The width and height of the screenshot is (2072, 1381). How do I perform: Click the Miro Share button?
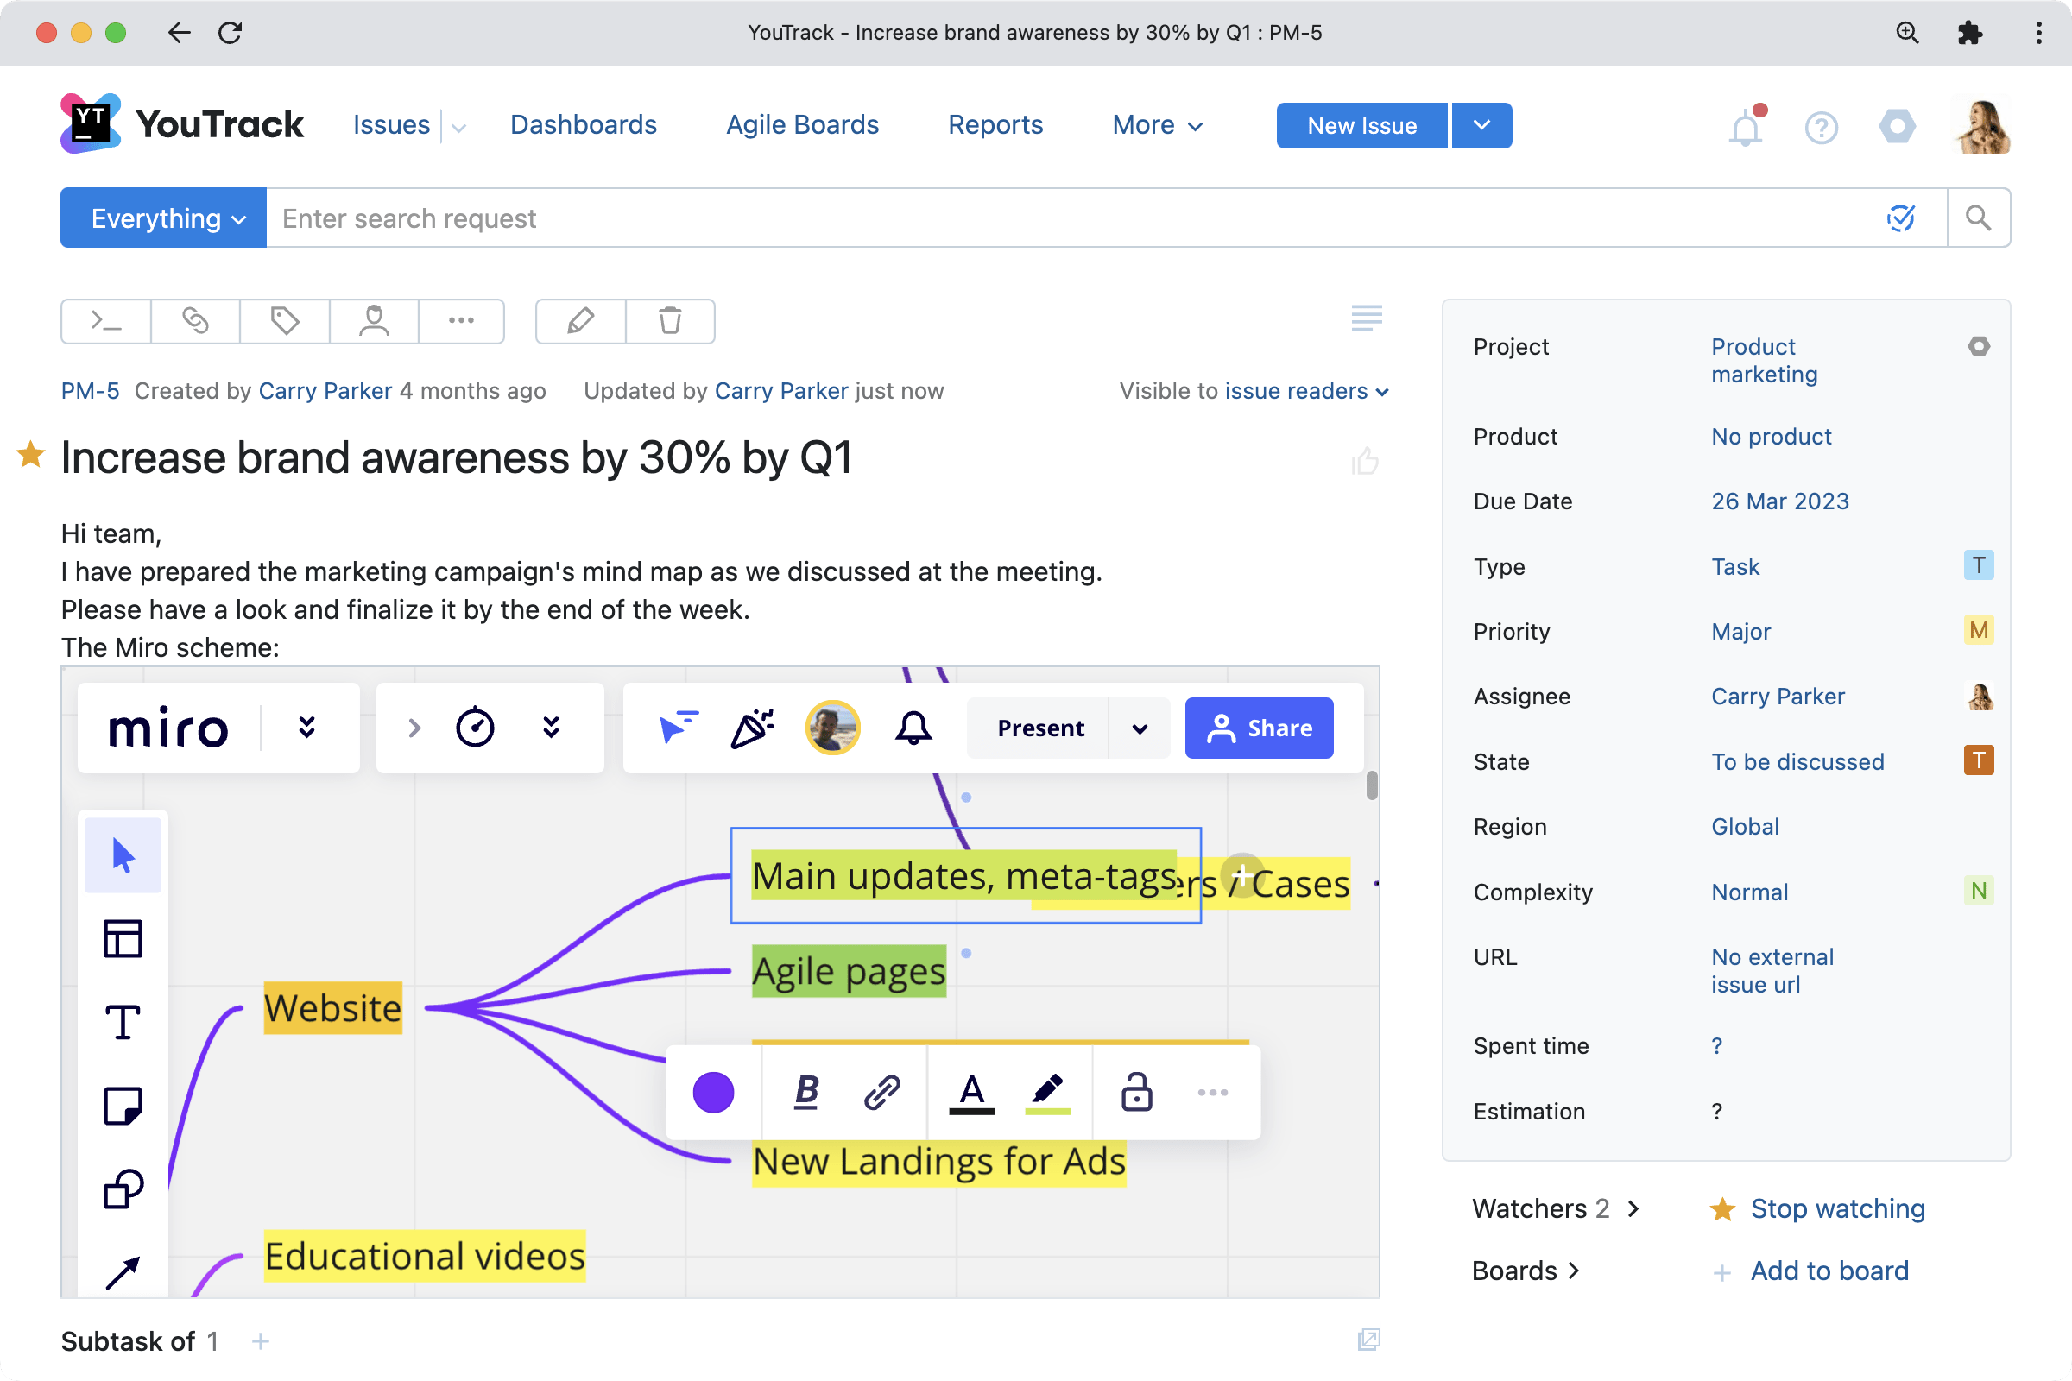coord(1258,728)
